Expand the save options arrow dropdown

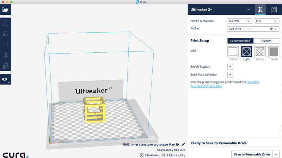276,154
